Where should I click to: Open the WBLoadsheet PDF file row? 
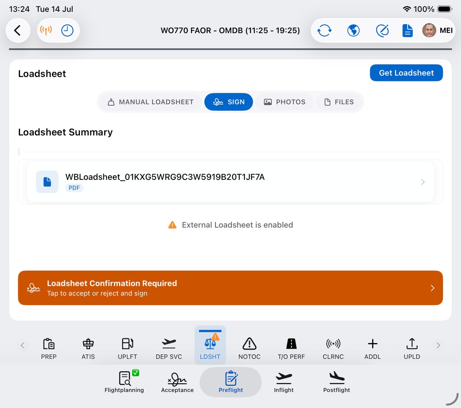point(230,182)
